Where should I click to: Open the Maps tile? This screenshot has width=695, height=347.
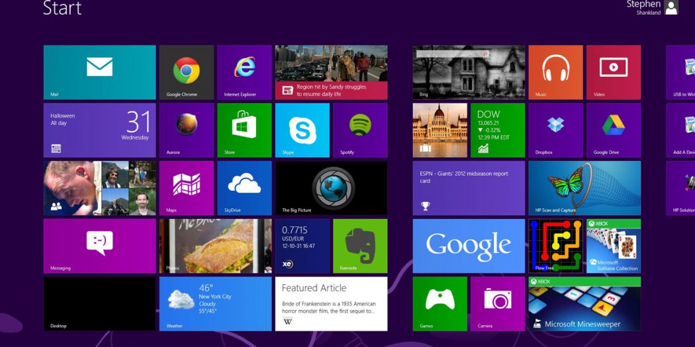[187, 188]
